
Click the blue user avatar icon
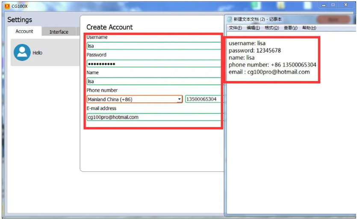[22, 53]
